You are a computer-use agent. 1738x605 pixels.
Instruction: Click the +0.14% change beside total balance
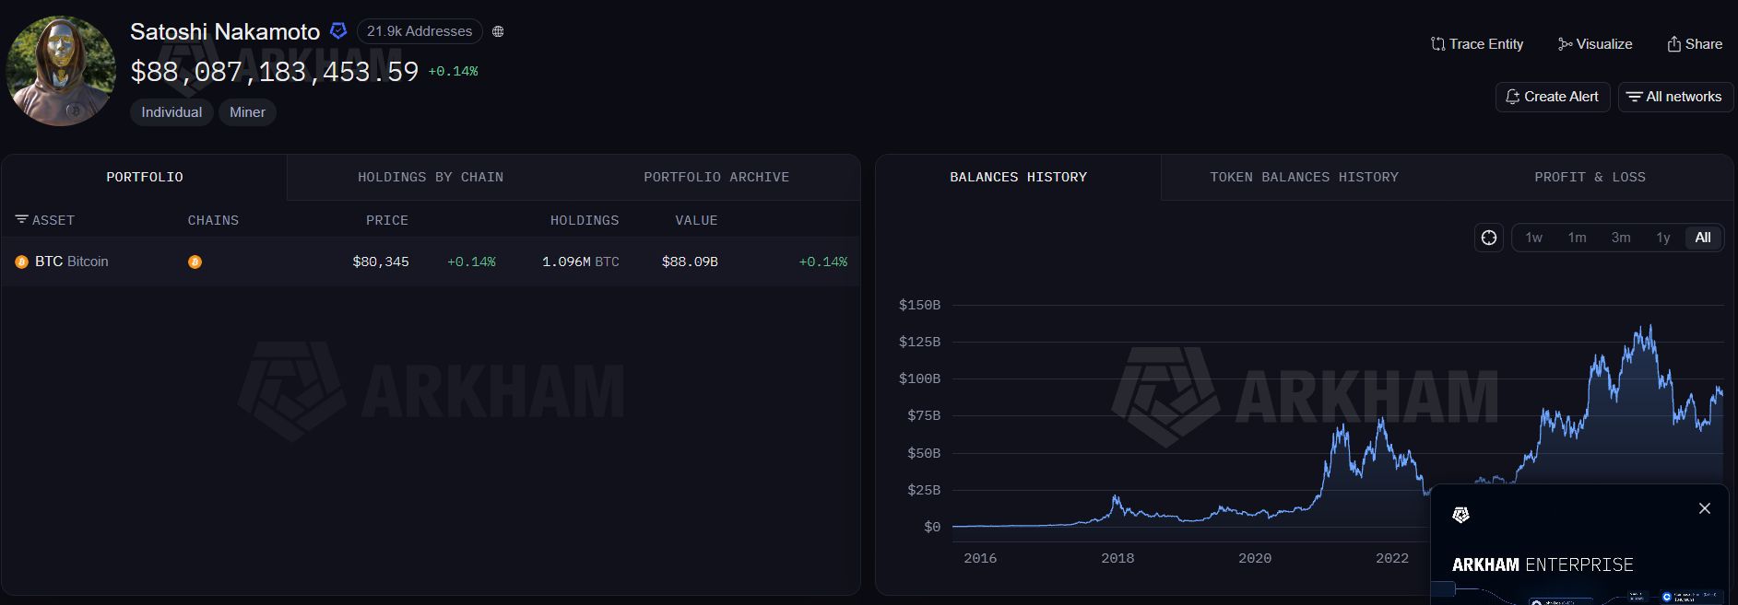[x=453, y=71]
